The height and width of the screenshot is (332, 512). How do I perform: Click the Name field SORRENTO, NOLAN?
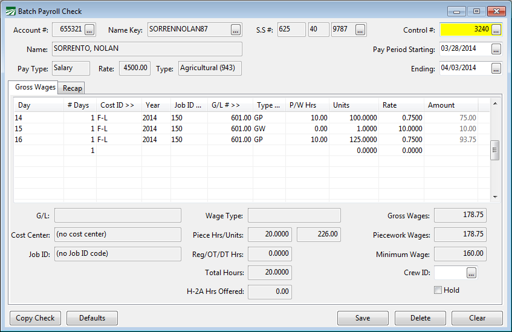[x=147, y=49]
